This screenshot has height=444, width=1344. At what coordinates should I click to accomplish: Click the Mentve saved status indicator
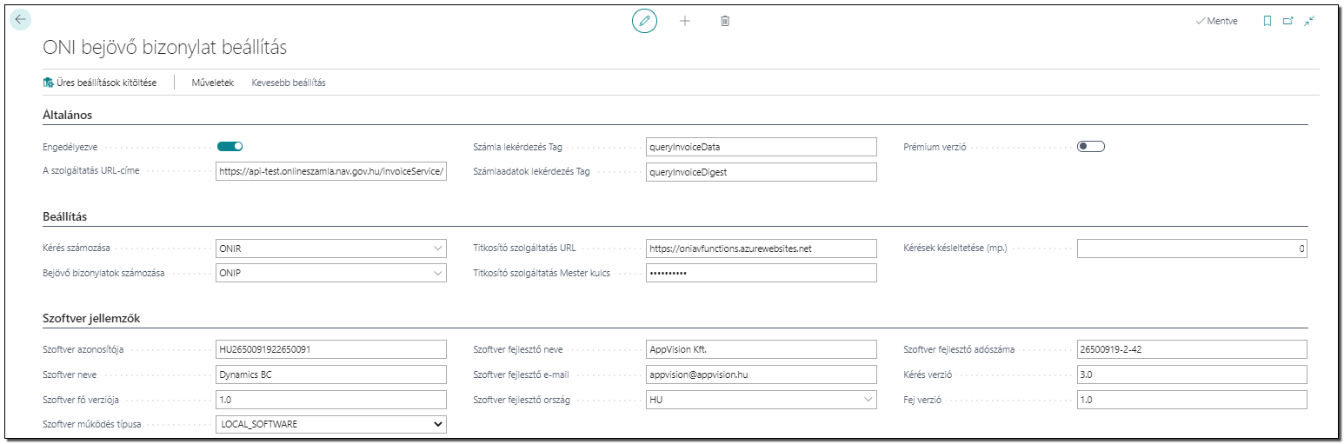[x=1217, y=21]
